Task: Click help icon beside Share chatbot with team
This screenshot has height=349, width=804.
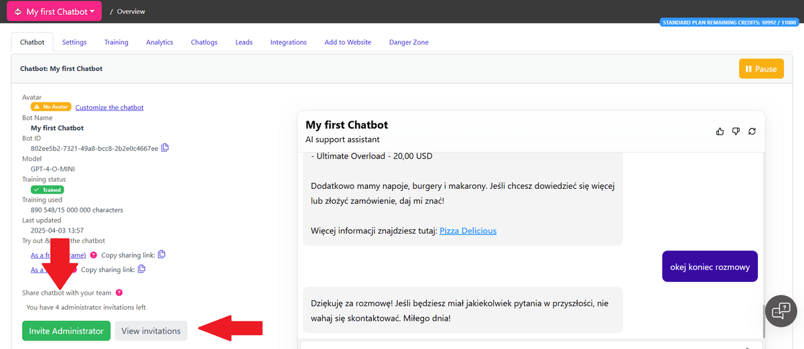Action: pyautogui.click(x=119, y=293)
